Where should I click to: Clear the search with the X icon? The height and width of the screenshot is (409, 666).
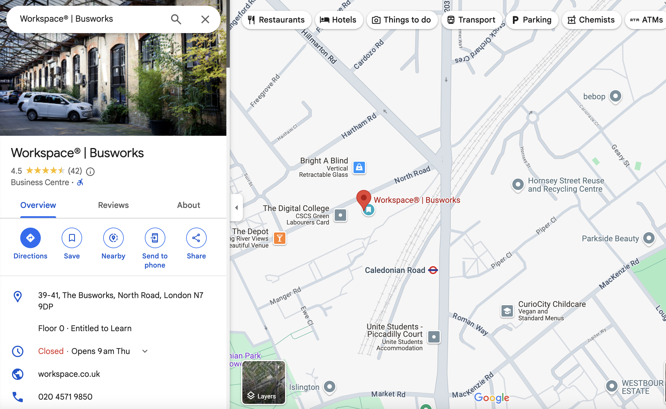coord(205,19)
